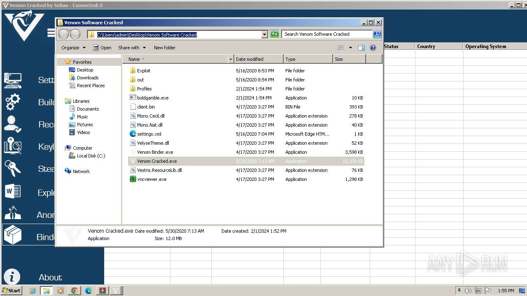Open the Binder box icon in Venom sidebar

tap(13, 236)
